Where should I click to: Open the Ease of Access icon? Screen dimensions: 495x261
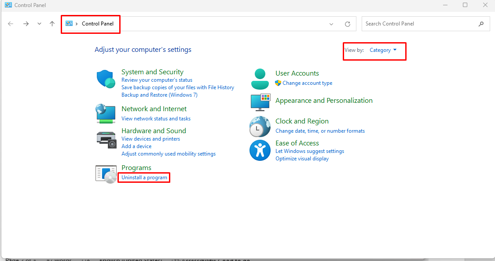coord(260,150)
